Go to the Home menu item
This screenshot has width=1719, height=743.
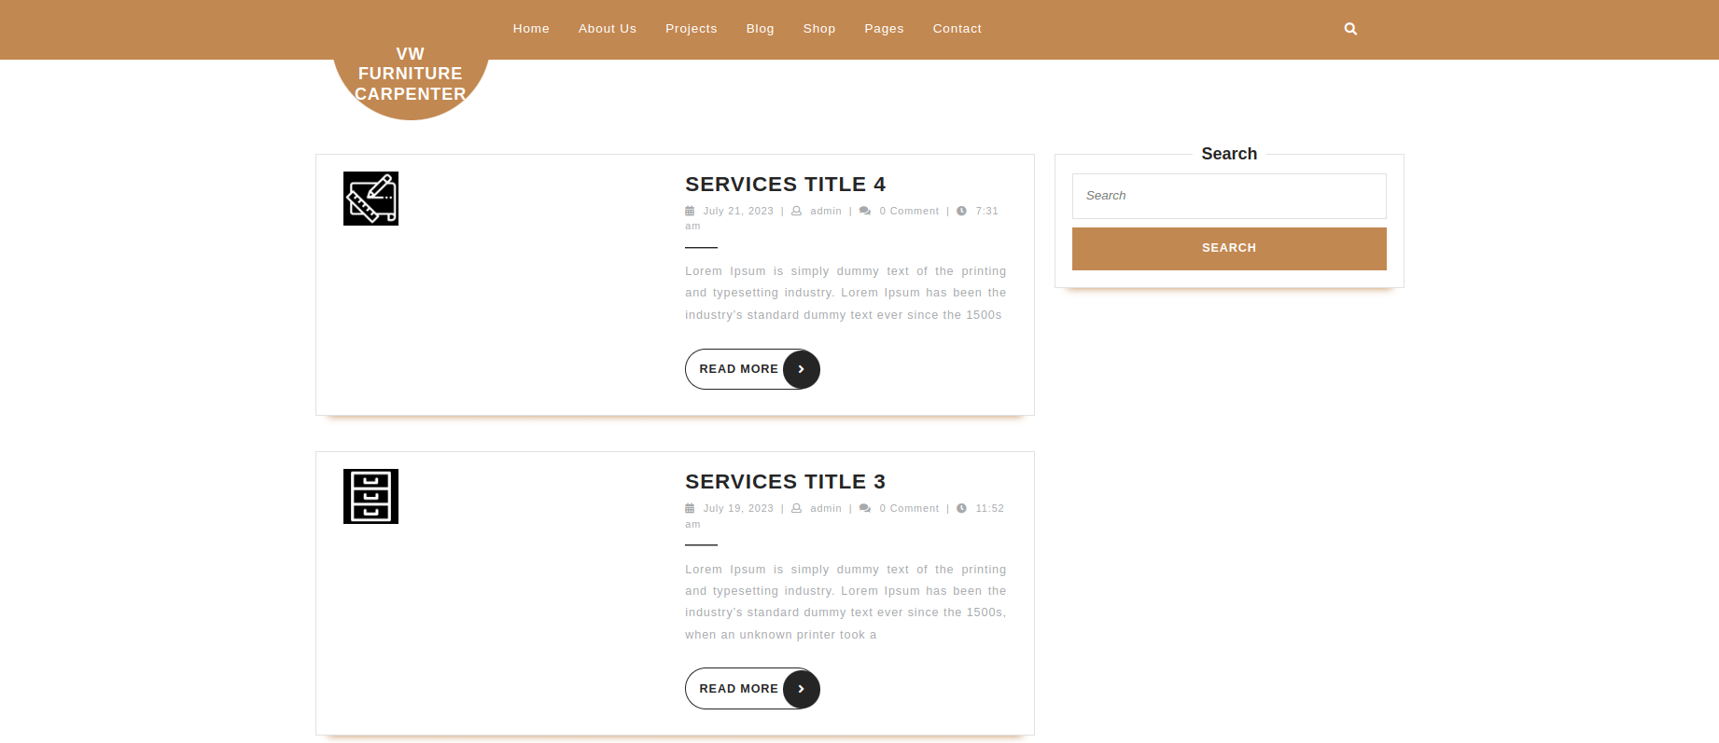(x=531, y=29)
